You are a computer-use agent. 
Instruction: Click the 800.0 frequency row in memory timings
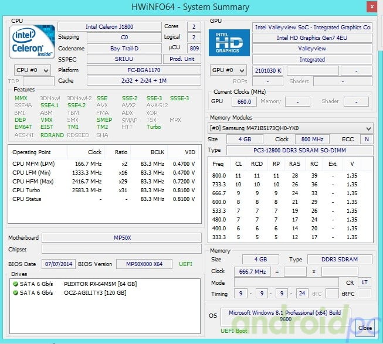click(290, 176)
